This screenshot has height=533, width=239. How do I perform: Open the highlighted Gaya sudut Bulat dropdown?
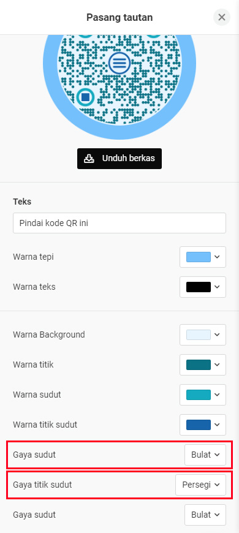(x=205, y=455)
